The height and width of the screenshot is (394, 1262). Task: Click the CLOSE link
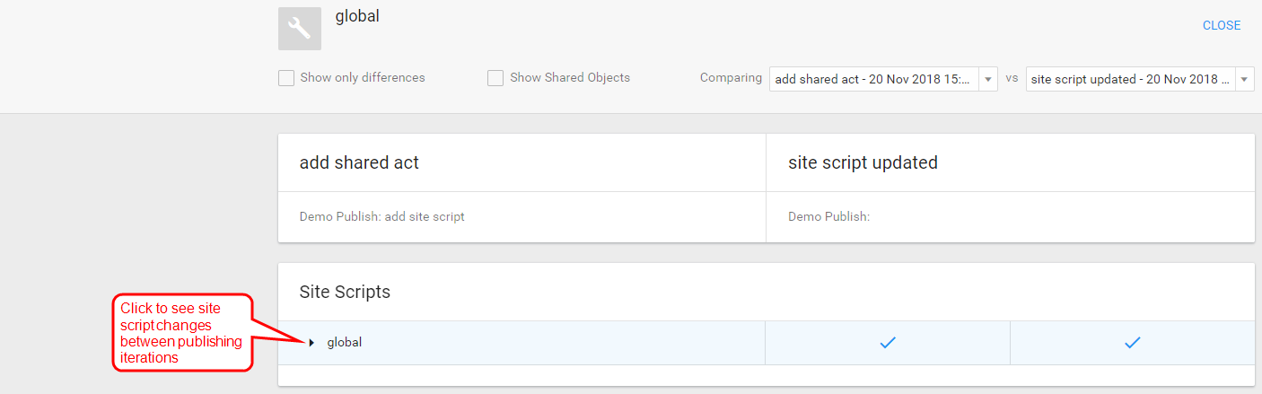coord(1222,25)
